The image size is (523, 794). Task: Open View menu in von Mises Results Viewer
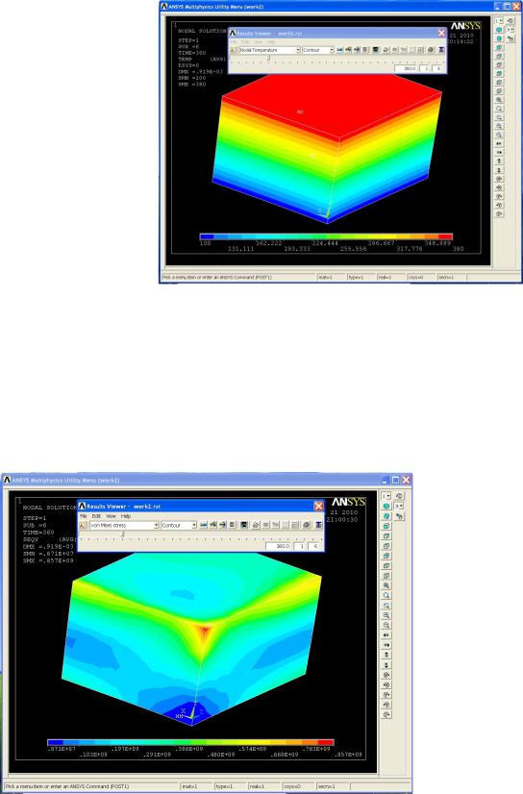111,516
